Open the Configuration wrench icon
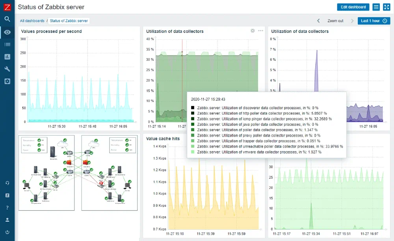This screenshot has height=241, width=394. tap(7, 69)
